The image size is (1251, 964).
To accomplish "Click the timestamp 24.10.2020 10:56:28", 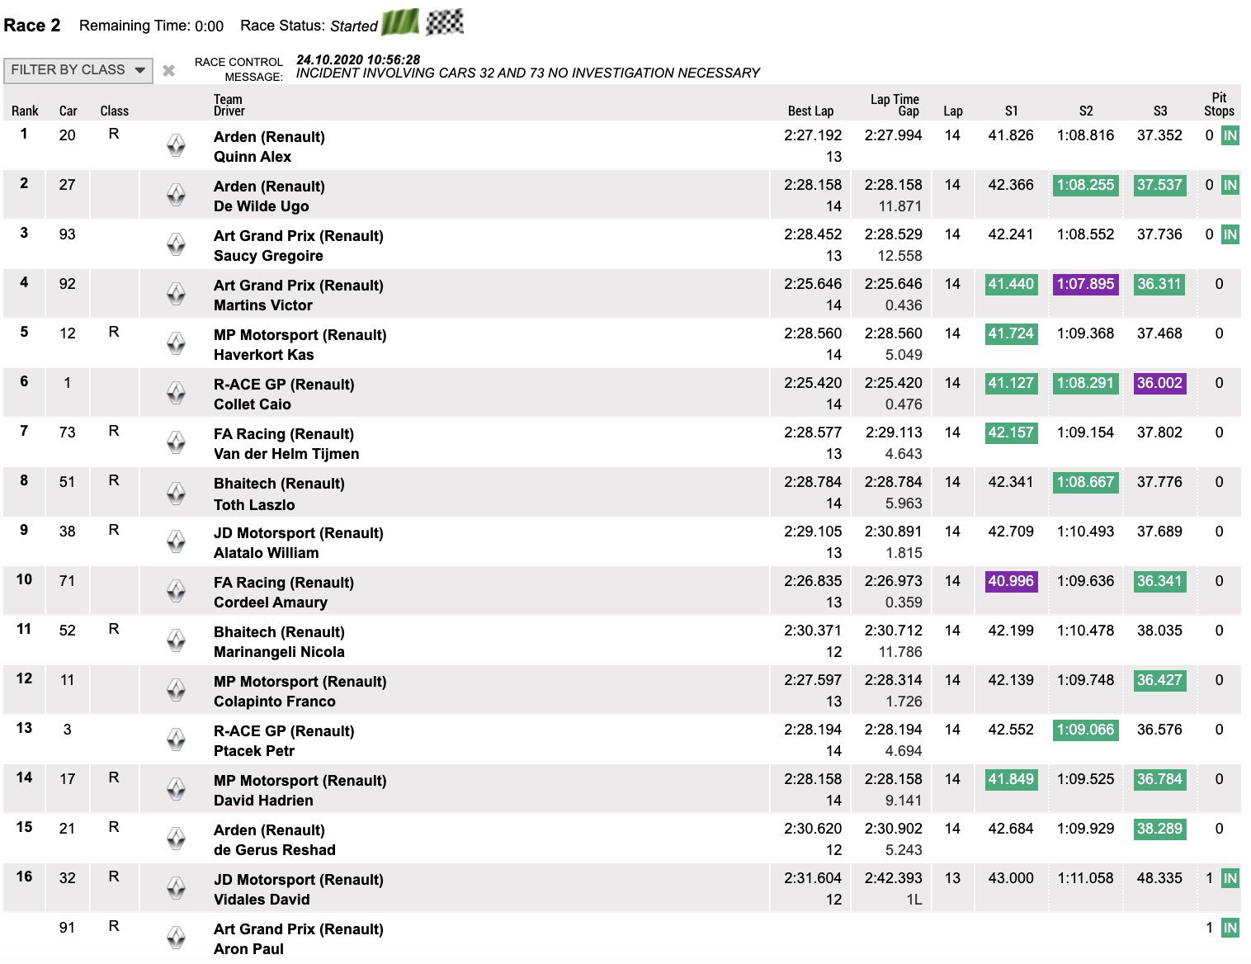I will click(358, 59).
